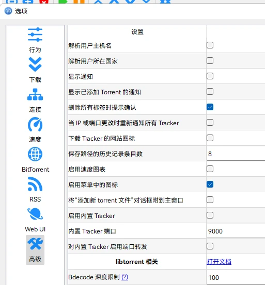Tick the 启用内置 Tracker checkbox
The height and width of the screenshot is (285, 265).
click(210, 215)
